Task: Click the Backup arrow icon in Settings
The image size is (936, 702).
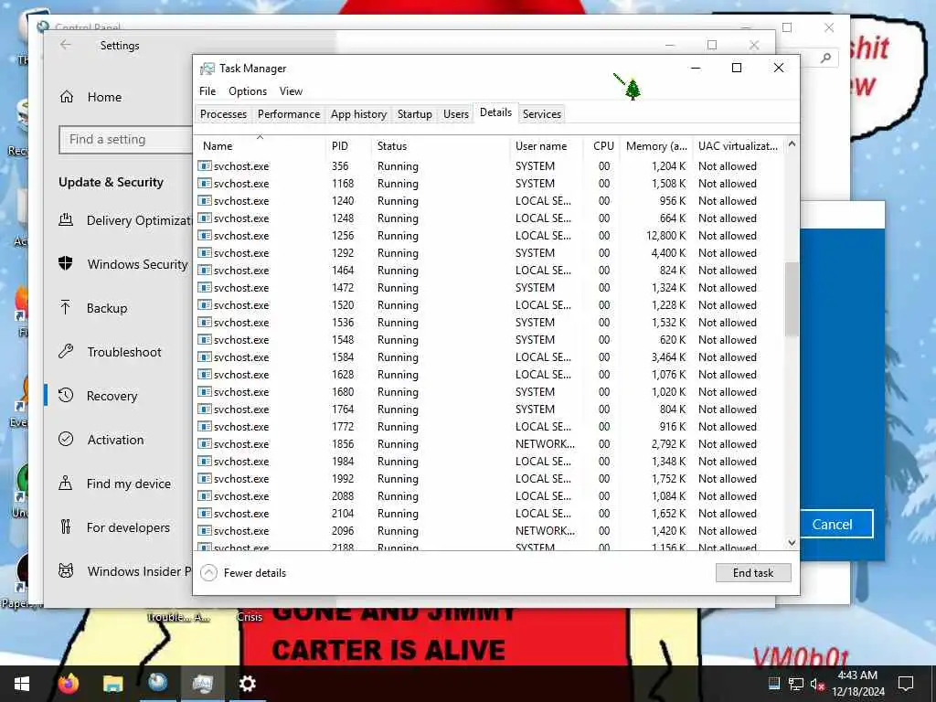Action: (66, 308)
